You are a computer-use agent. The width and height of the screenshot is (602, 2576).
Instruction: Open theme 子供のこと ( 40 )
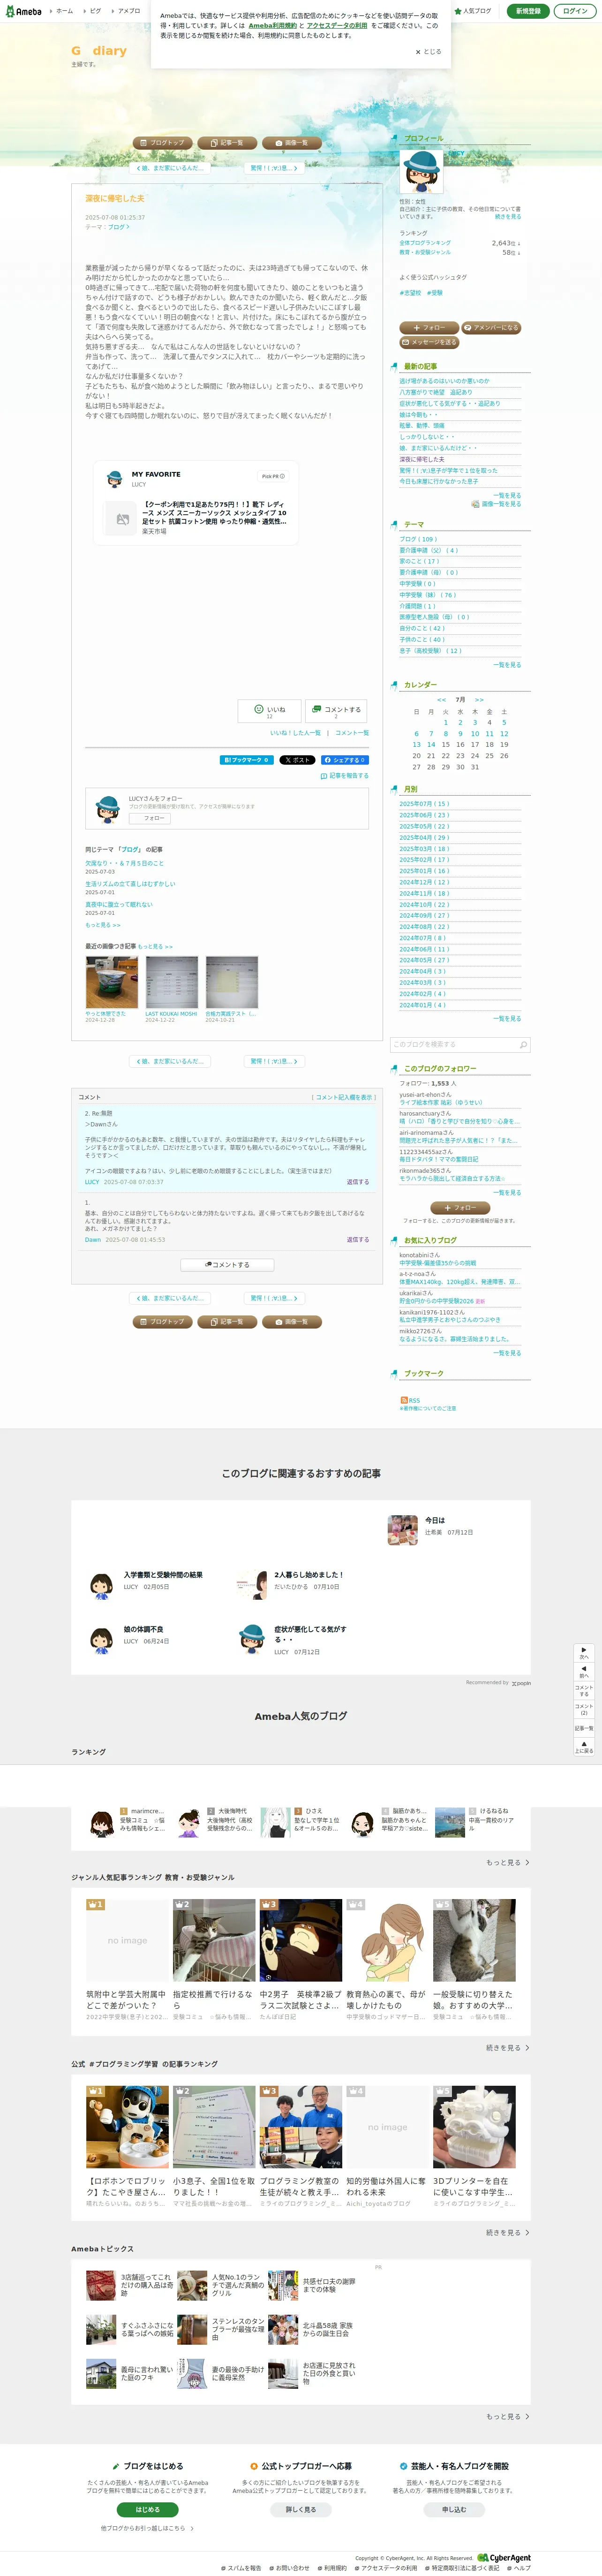[422, 639]
